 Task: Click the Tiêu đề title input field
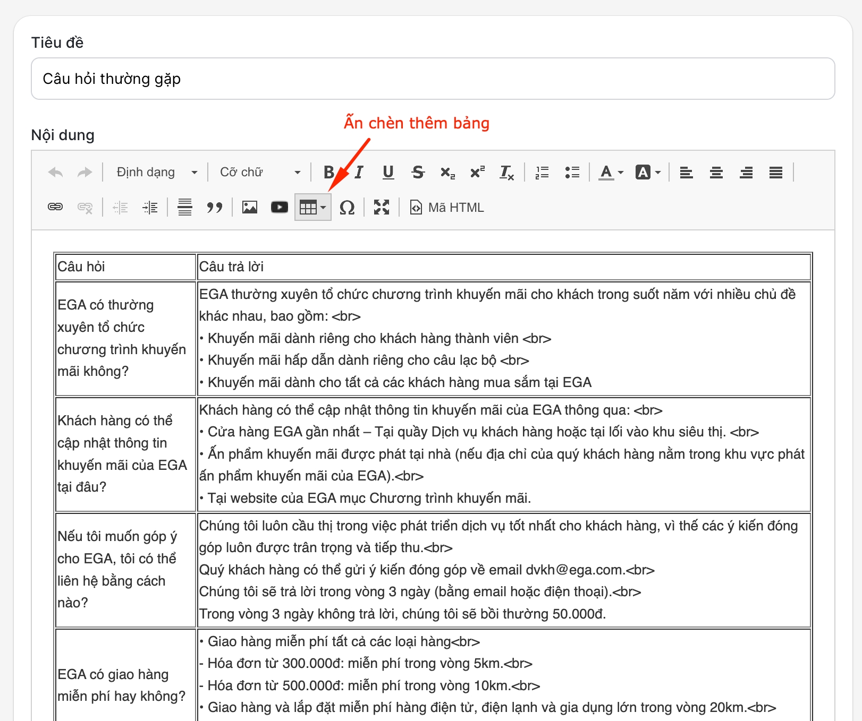pos(433,79)
